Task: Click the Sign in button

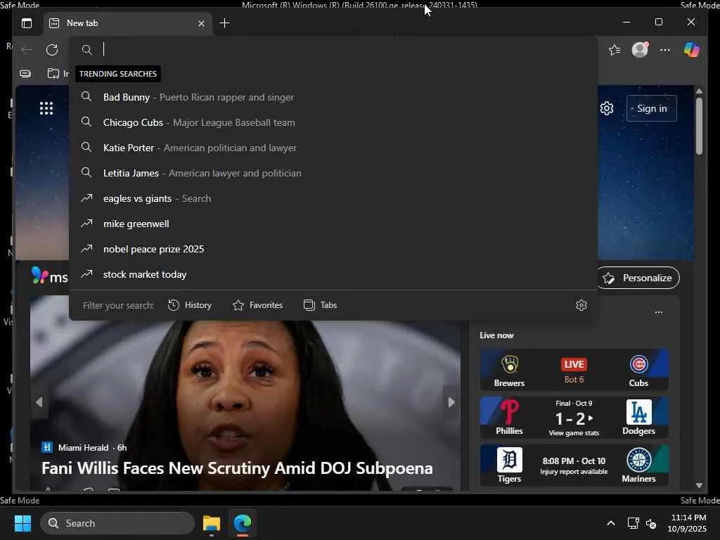Action: pos(652,108)
